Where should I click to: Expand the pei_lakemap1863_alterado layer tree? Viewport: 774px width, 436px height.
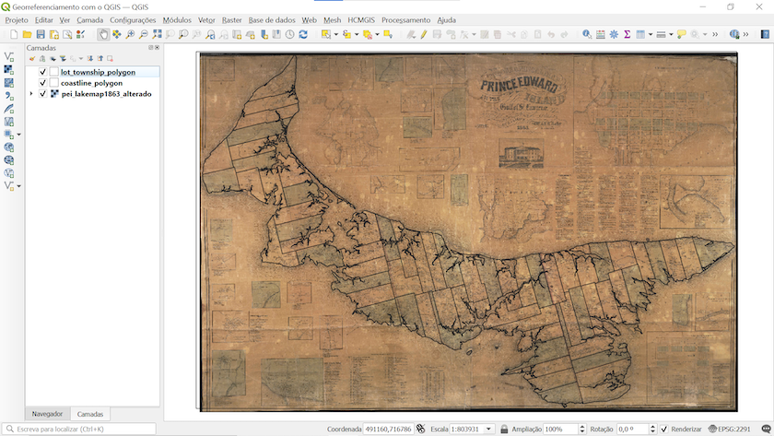(31, 94)
